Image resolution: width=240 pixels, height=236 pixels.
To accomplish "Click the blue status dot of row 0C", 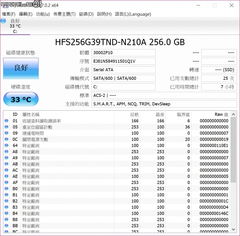I will (x=6, y=139).
